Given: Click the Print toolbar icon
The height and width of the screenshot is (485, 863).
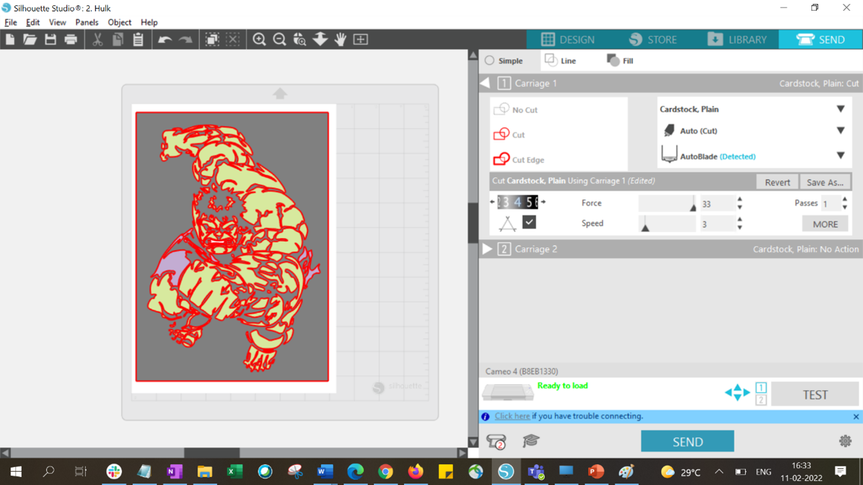Looking at the screenshot, I should [71, 39].
